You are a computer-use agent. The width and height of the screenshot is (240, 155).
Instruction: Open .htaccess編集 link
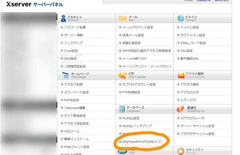pos(74,108)
